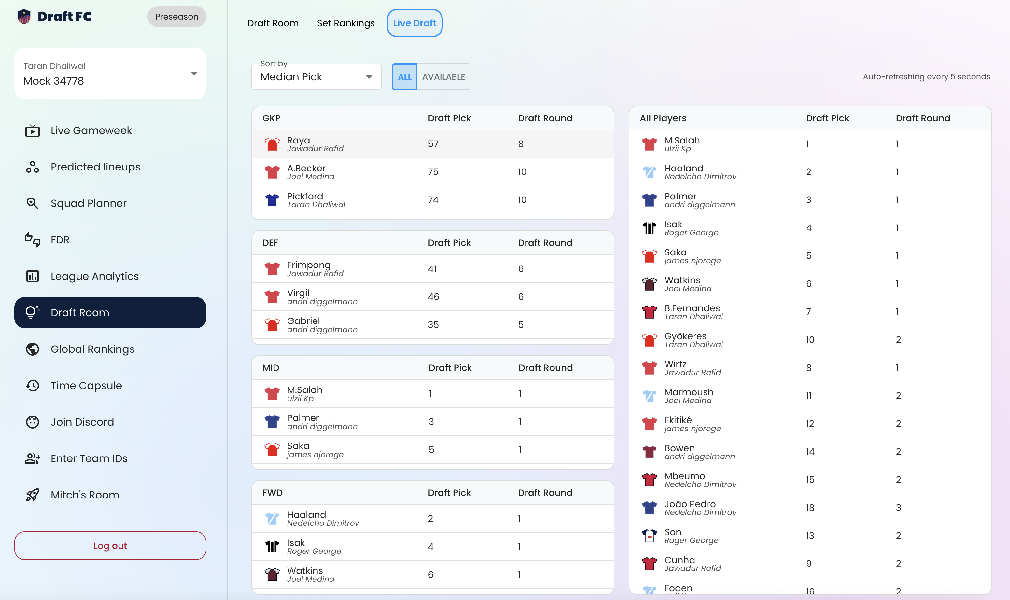Click the Squad Planner magnifier icon
The image size is (1010, 600).
coord(32,203)
